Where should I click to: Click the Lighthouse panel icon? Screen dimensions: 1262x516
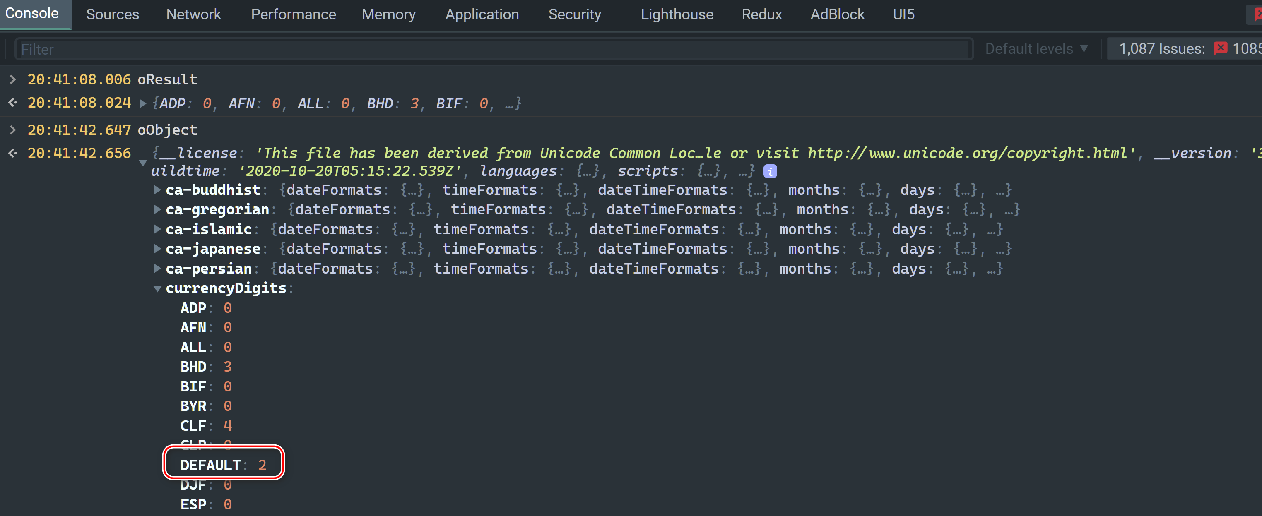point(677,14)
